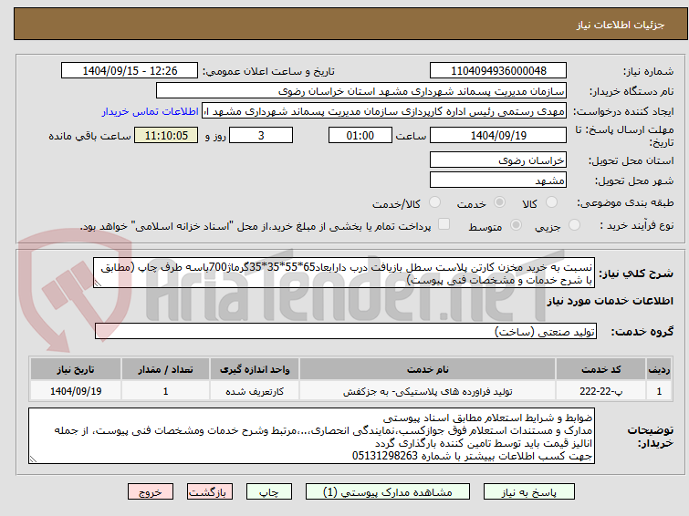Click the استان محل تحویل field
Image resolution: width=689 pixels, height=516 pixels.
[498, 160]
